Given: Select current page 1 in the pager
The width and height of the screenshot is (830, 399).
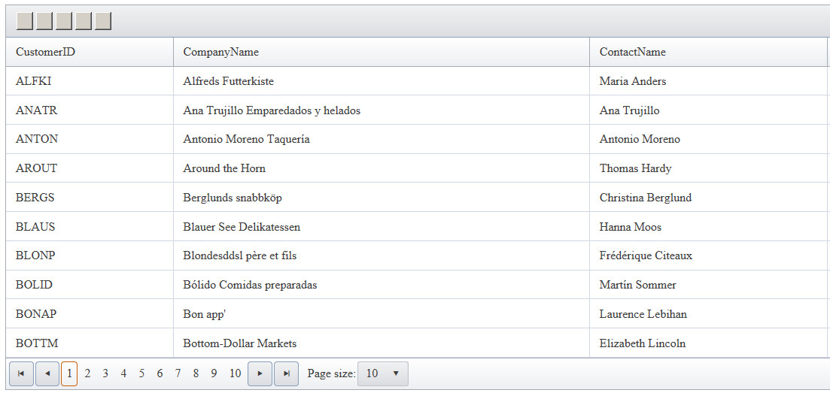Looking at the screenshot, I should pyautogui.click(x=69, y=373).
